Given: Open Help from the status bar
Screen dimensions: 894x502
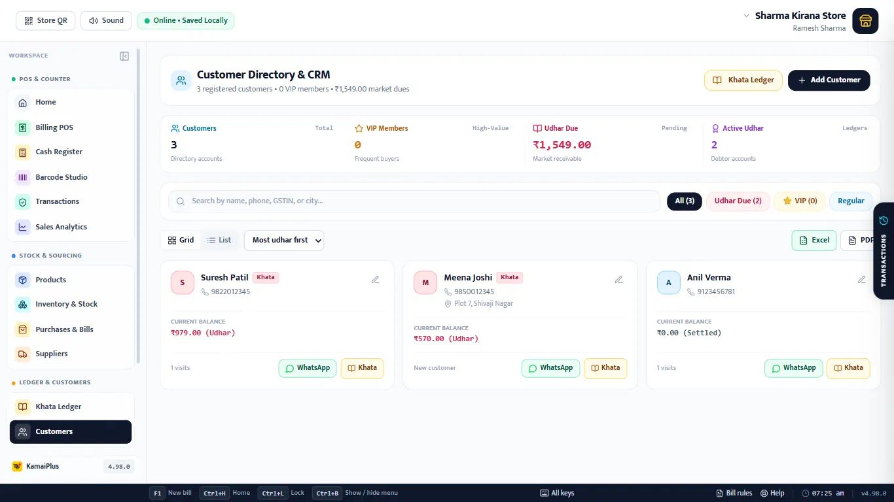Looking at the screenshot, I should (772, 494).
